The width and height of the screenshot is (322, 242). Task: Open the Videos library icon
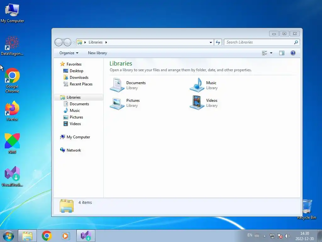(x=197, y=102)
